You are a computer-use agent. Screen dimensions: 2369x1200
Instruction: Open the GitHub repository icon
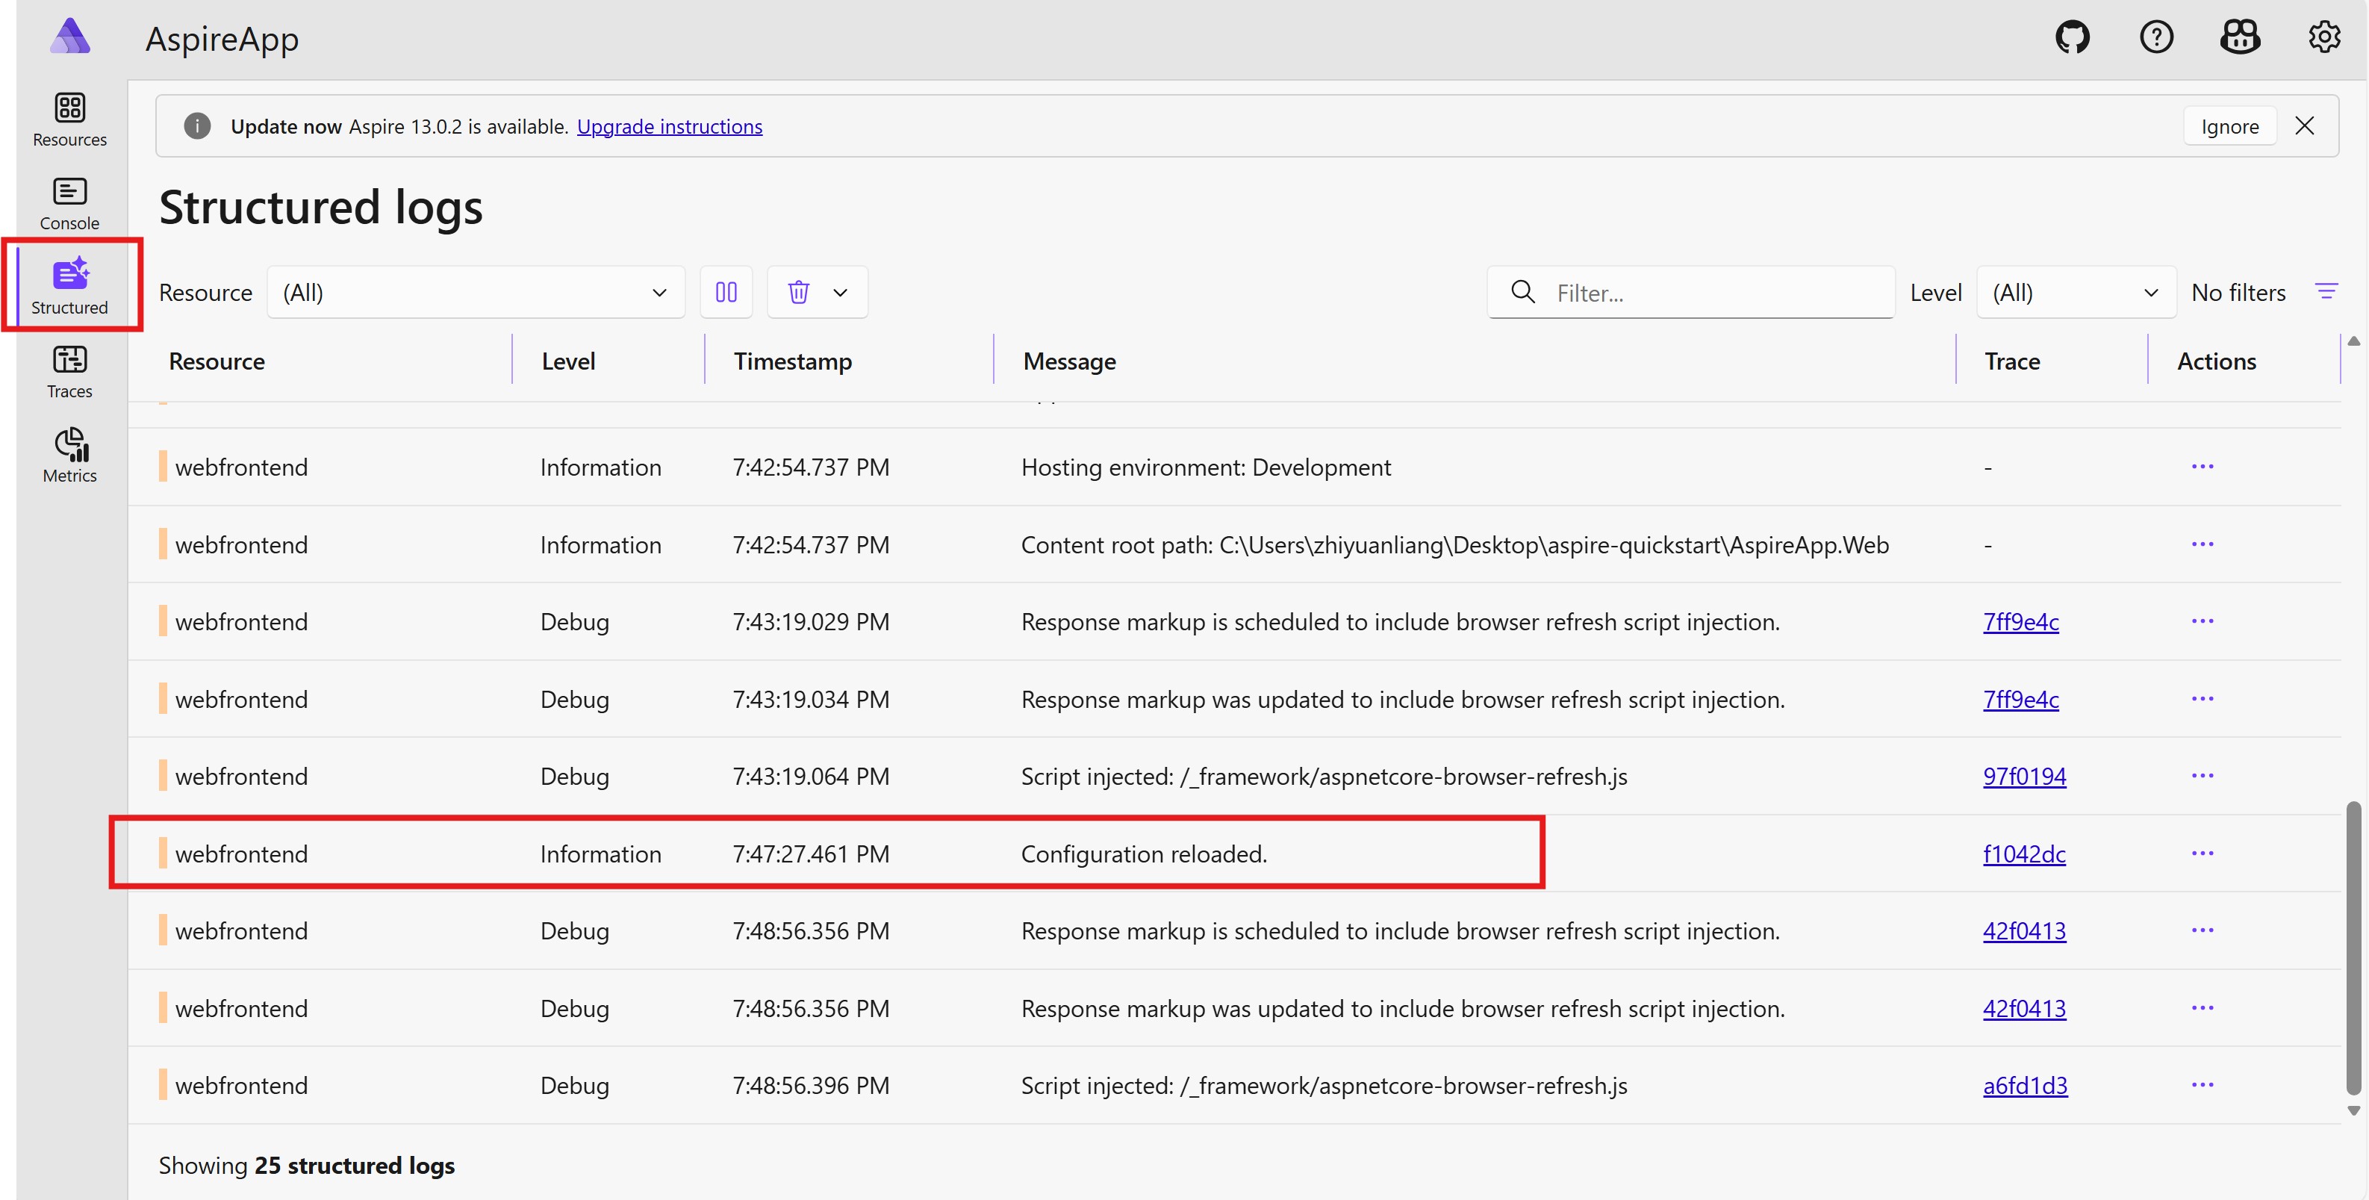click(2072, 37)
